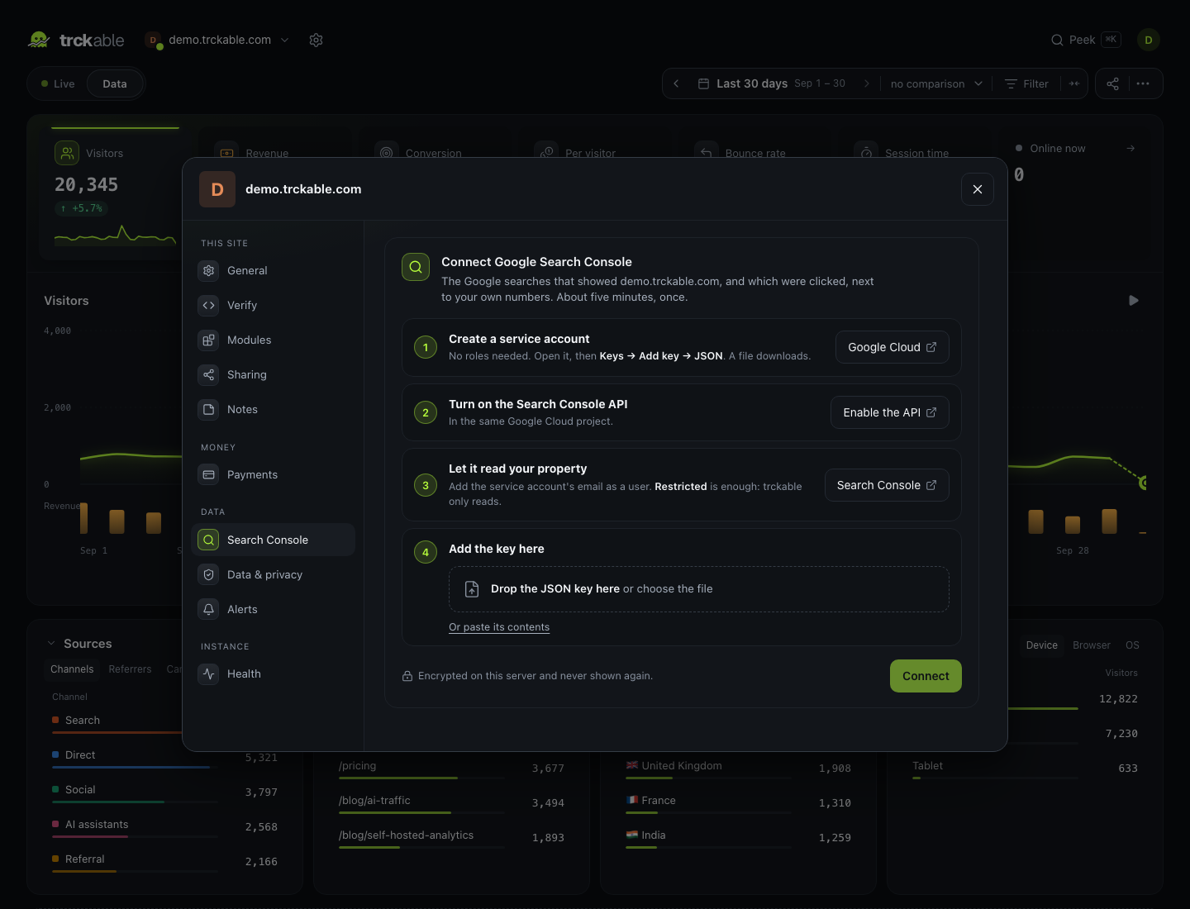1190x909 pixels.
Task: Open the Sharing settings
Action: (273, 374)
